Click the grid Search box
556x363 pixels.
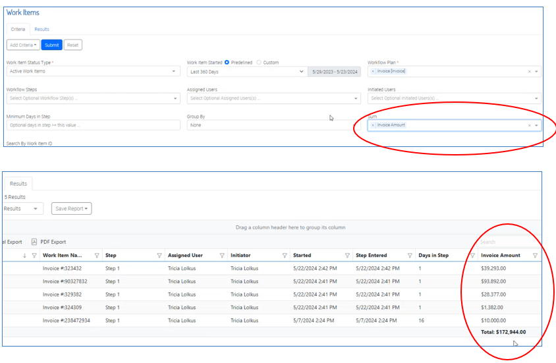pyautogui.click(x=509, y=242)
